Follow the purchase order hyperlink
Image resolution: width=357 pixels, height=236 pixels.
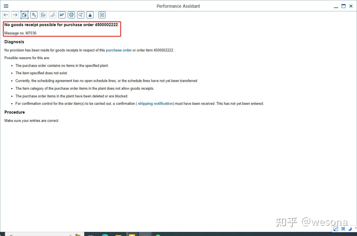click(x=119, y=50)
